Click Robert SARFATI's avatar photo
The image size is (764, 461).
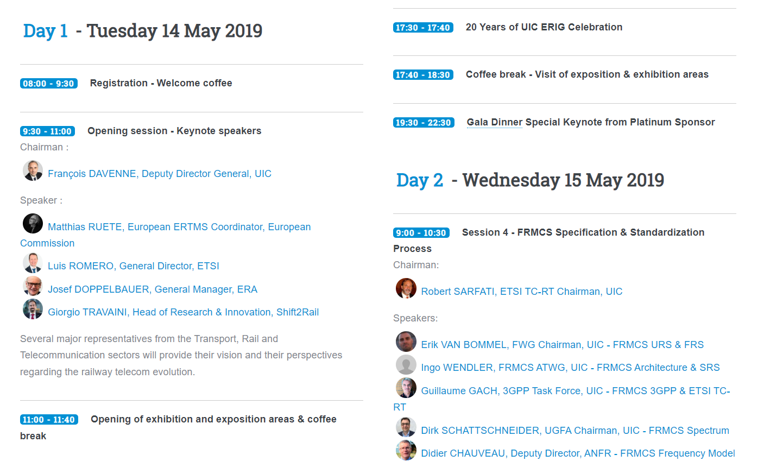(x=406, y=288)
